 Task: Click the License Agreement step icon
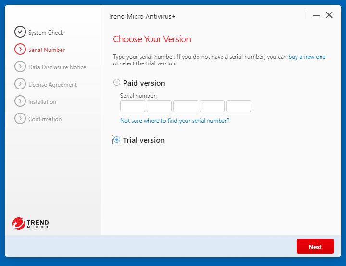coord(20,84)
